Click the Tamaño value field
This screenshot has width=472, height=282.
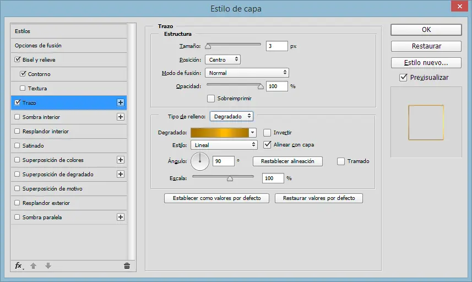277,46
